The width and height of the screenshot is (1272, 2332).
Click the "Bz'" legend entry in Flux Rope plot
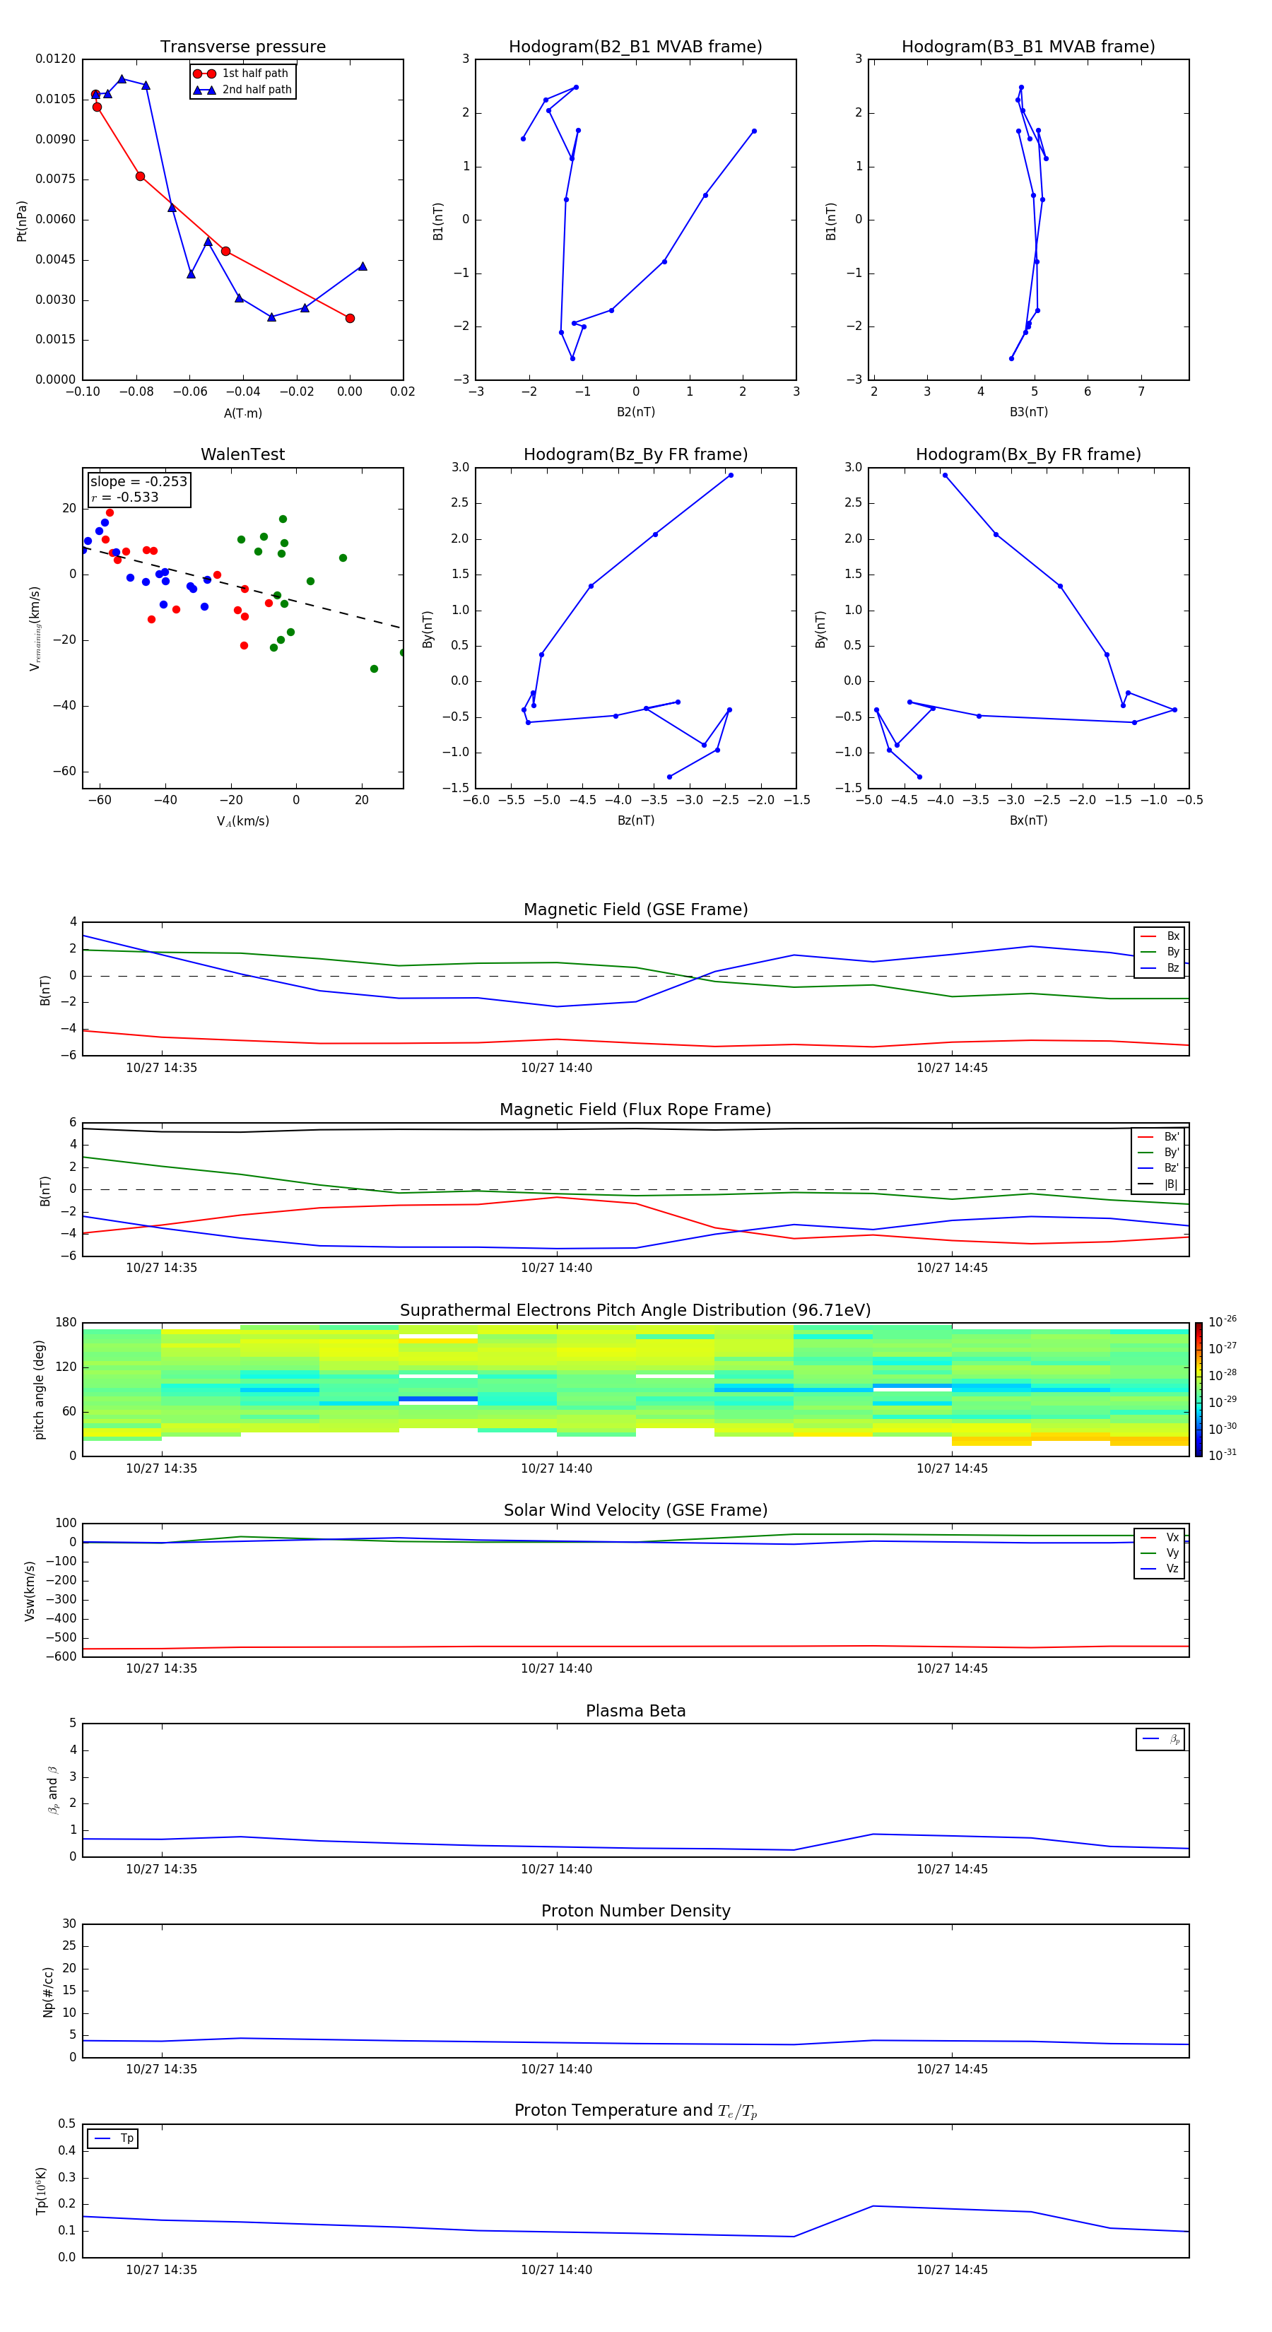coord(1158,1168)
